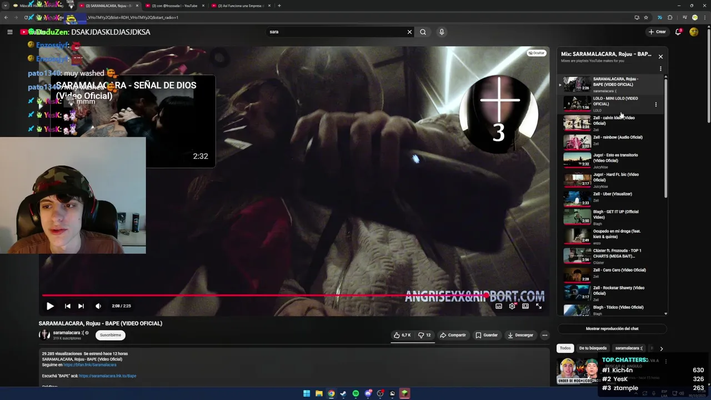This screenshot has width=711, height=400.
Task: Open Spotify from taskbar
Action: tap(355, 393)
